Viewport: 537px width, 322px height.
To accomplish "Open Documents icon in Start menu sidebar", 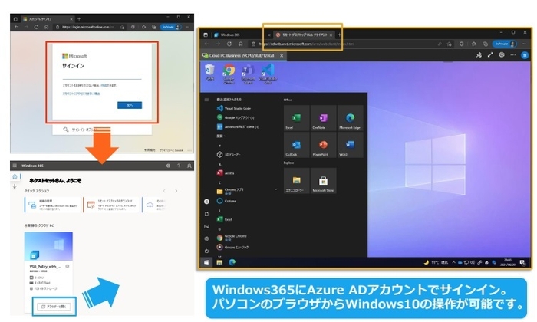I will [206, 214].
